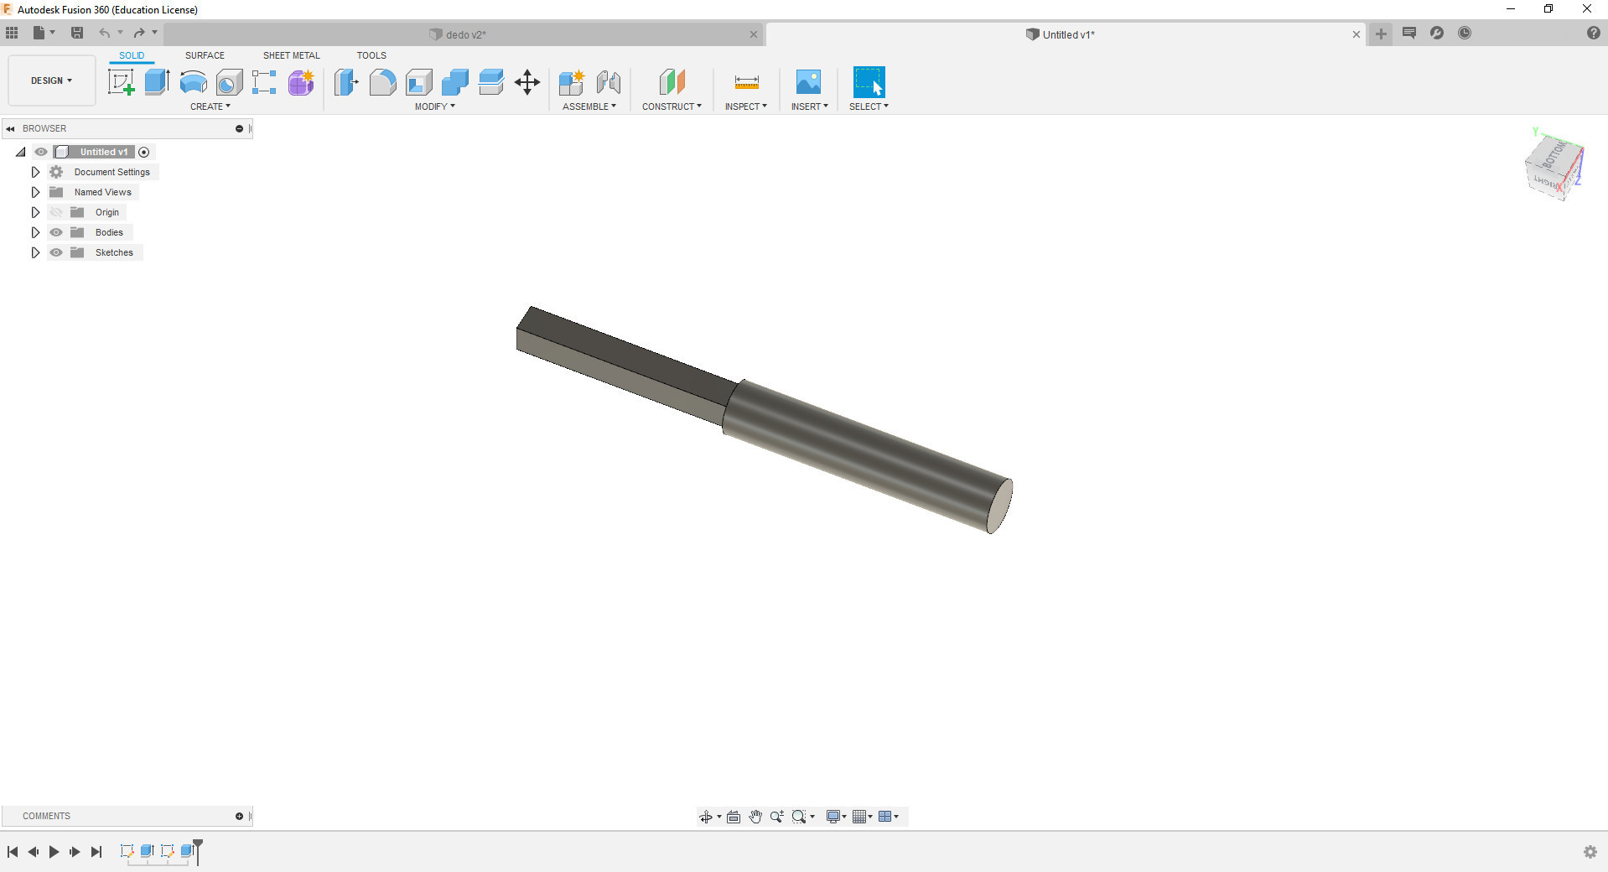This screenshot has width=1608, height=872.
Task: Redo the last action
Action: point(139,33)
